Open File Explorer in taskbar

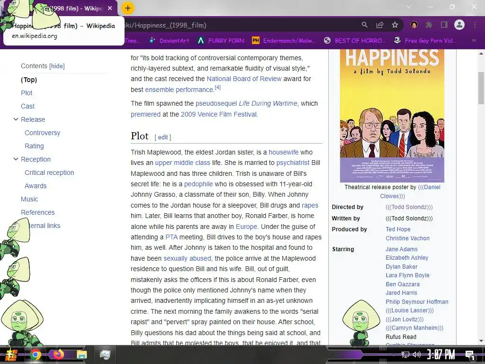81,355
